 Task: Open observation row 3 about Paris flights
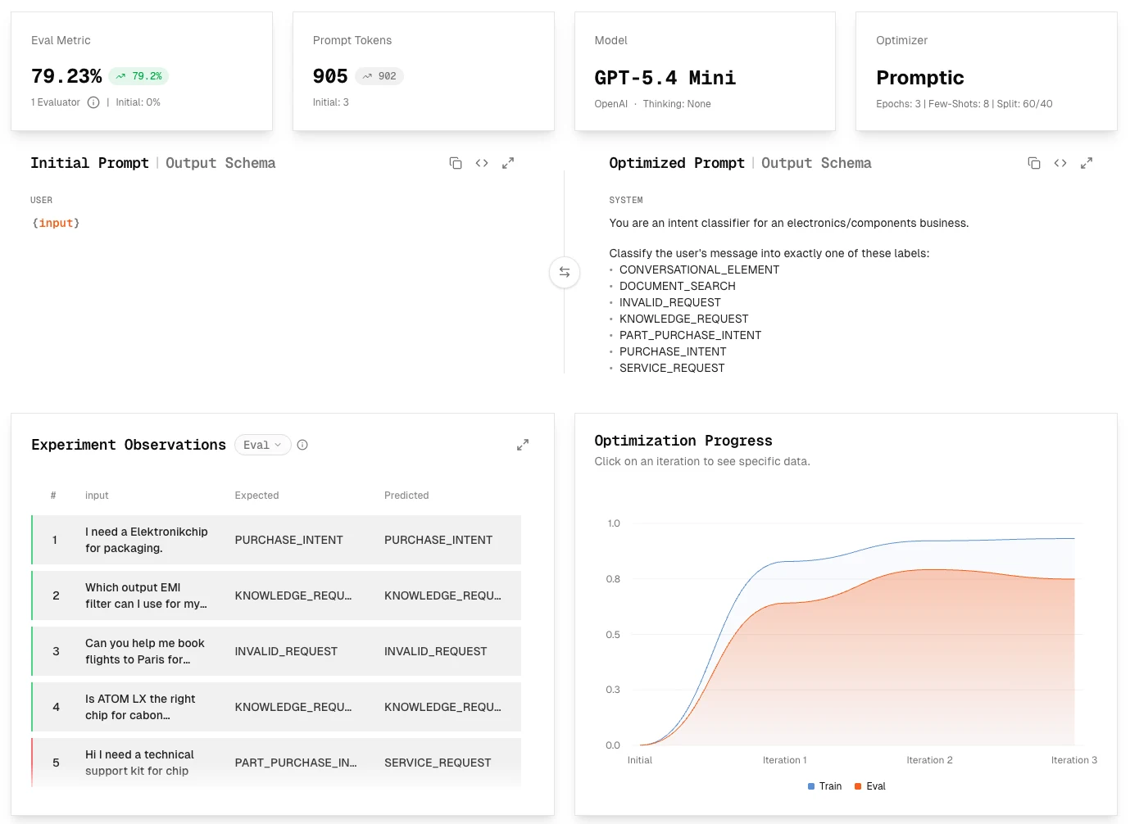(276, 651)
